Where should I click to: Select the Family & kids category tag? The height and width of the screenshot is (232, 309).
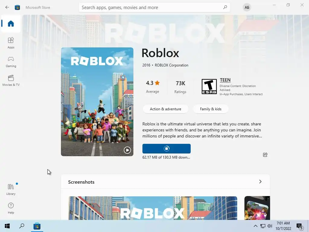tap(211, 109)
